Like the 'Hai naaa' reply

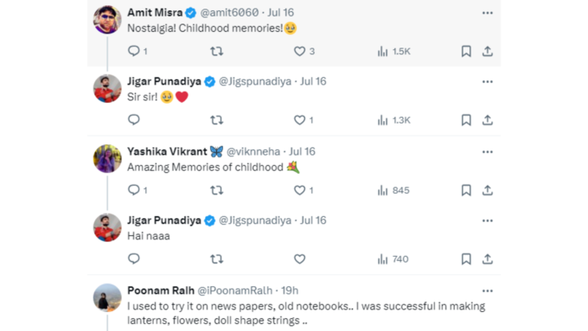300,259
